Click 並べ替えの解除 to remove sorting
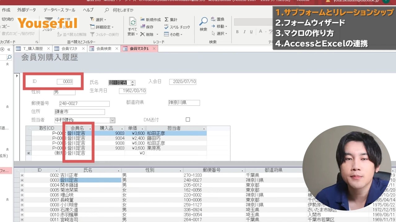Viewport: 396px width, 222px height. [72, 34]
